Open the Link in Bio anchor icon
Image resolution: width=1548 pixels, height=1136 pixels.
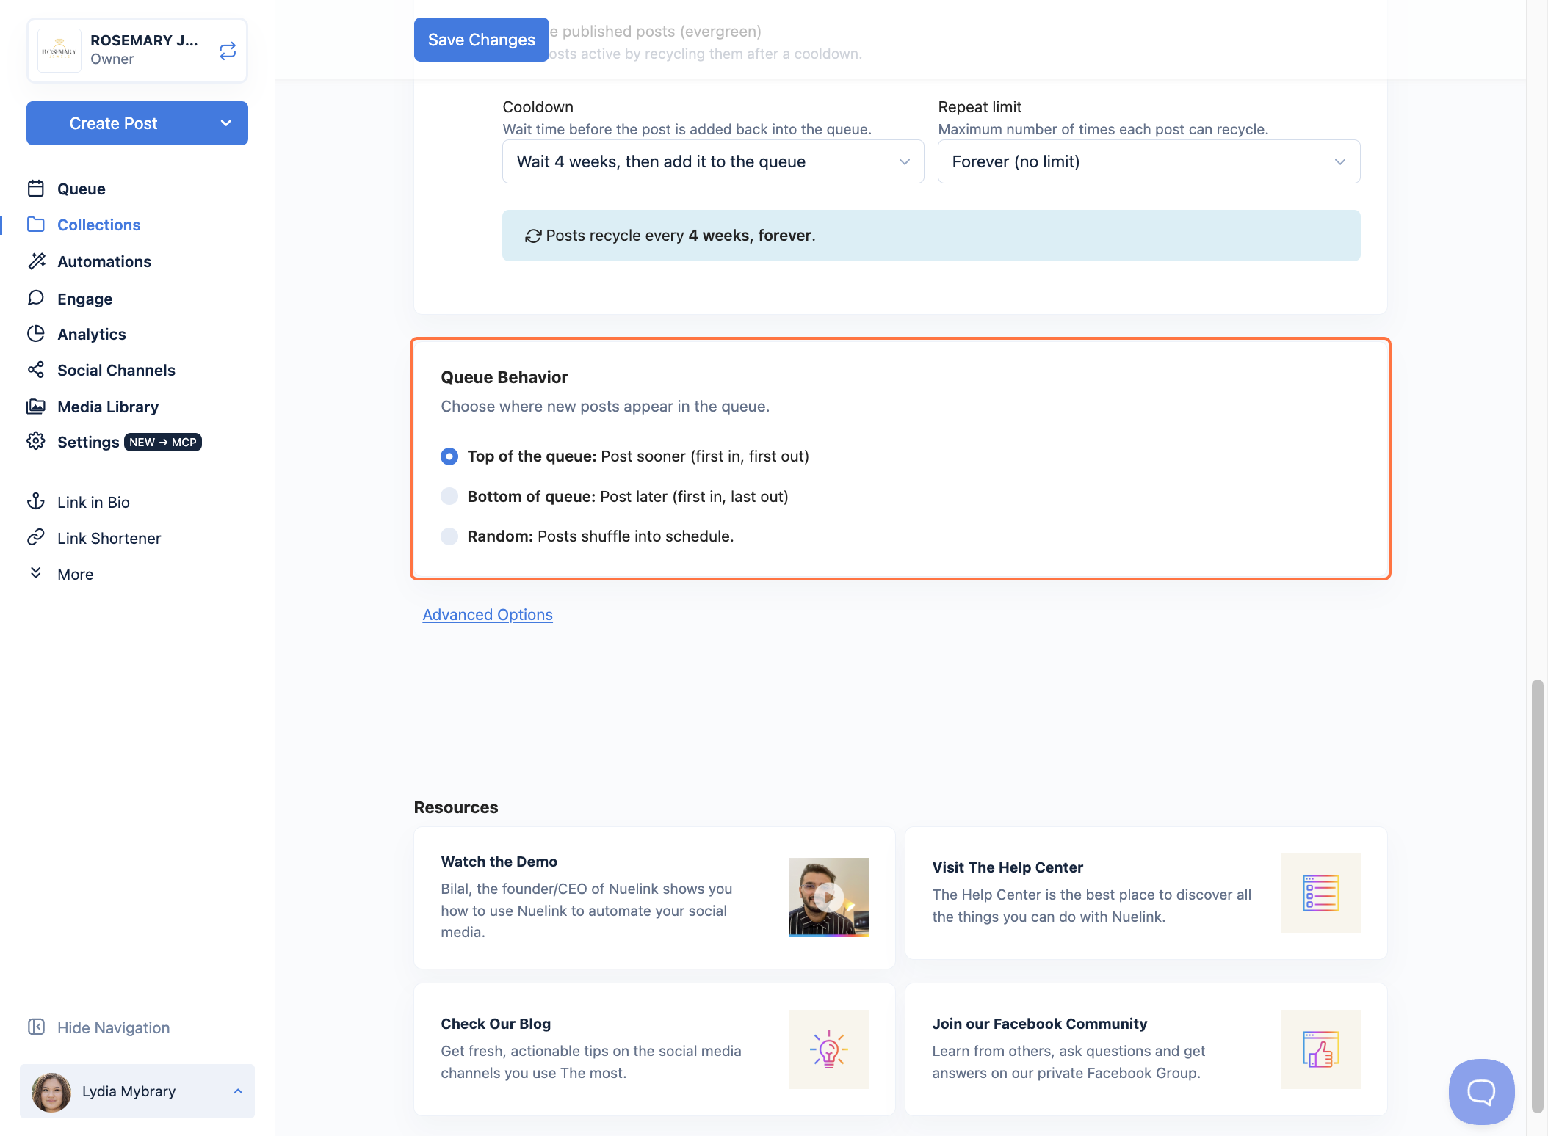coord(36,502)
